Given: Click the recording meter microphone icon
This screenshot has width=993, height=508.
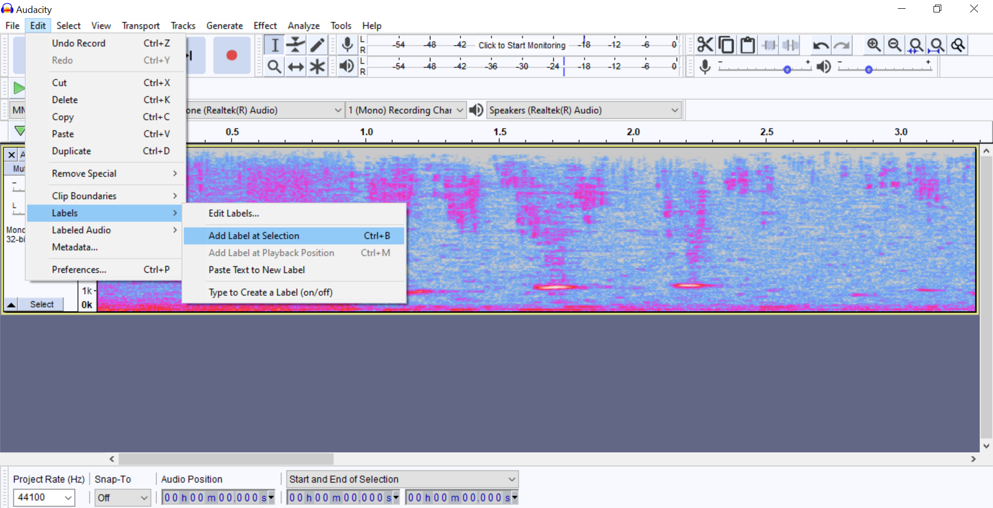Looking at the screenshot, I should (x=348, y=45).
